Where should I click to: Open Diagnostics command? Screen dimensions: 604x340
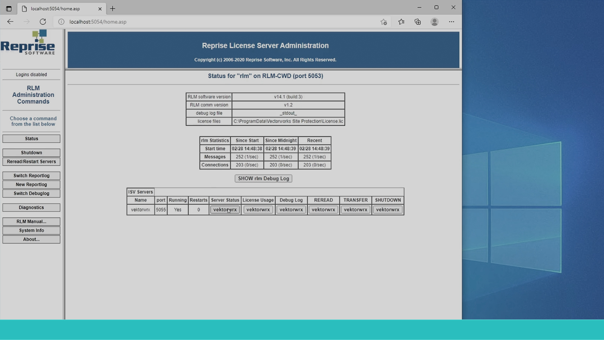coord(31,207)
